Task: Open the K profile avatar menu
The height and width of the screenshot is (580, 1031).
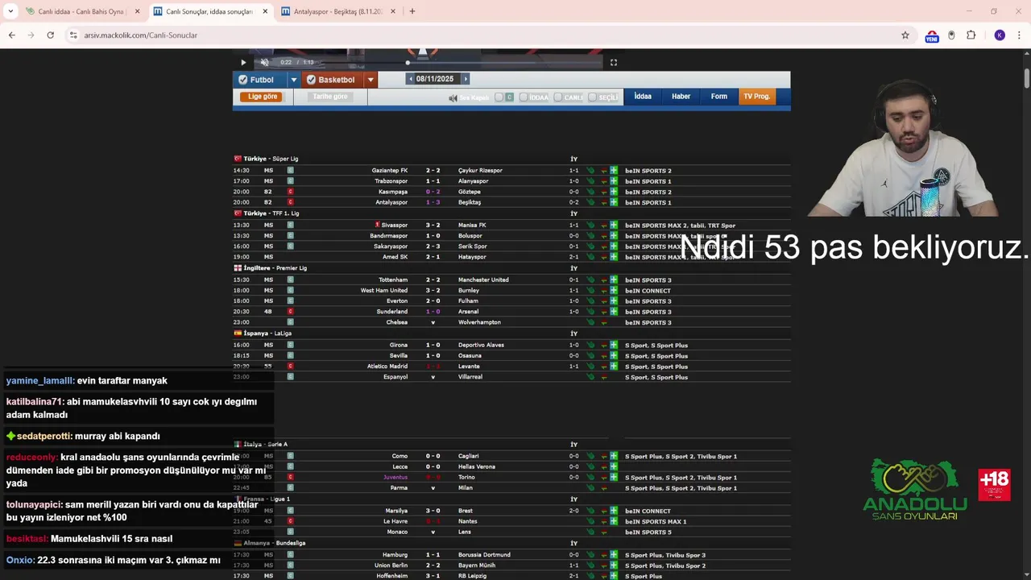Action: click(x=1000, y=35)
